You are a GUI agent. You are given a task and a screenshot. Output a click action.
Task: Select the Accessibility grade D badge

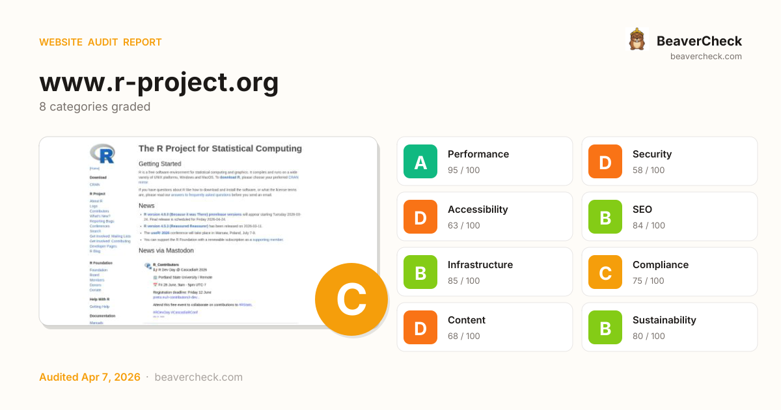pos(420,217)
